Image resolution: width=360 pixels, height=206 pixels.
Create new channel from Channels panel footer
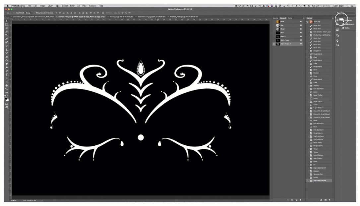[296, 200]
